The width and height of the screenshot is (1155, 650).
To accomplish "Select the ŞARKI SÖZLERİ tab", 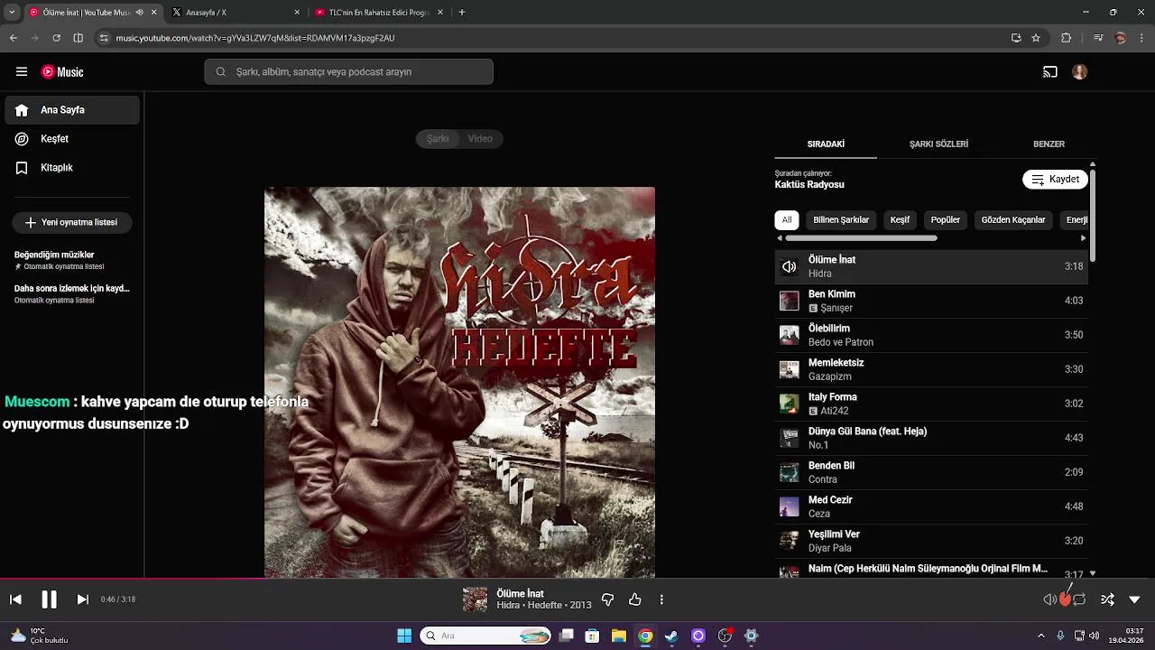I will point(938,144).
